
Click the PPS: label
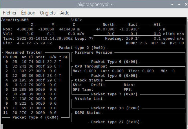(128, 90)
